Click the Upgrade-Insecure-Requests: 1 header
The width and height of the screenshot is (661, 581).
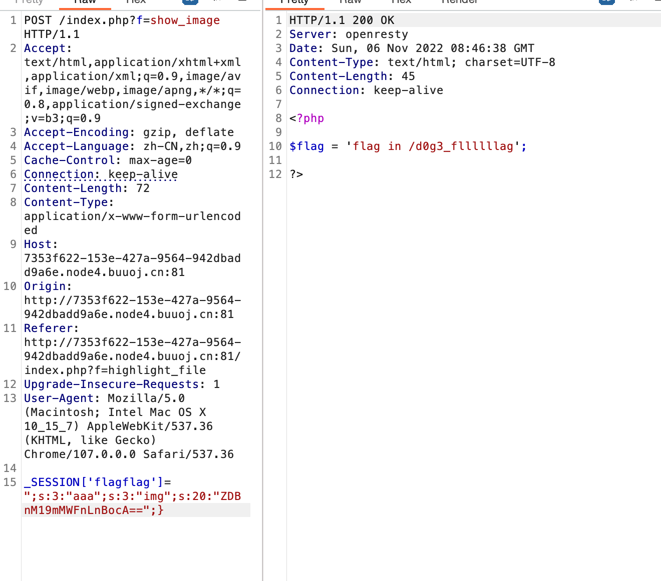click(122, 384)
